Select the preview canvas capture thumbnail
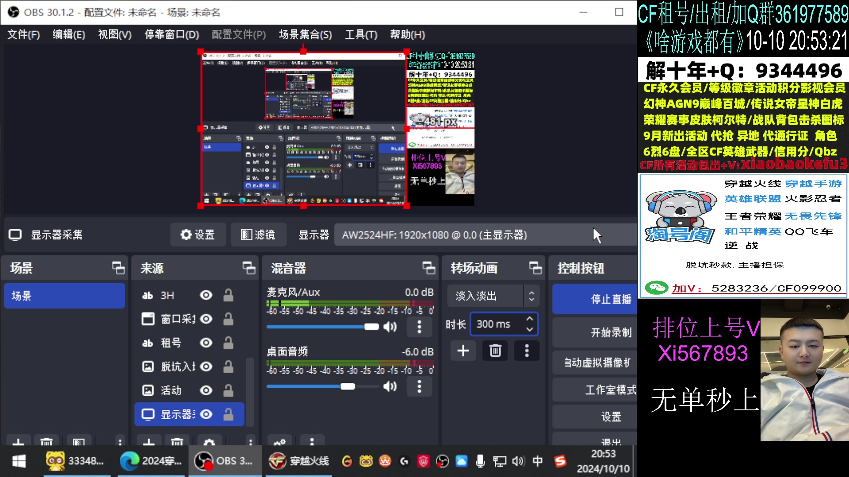The image size is (849, 477). pyautogui.click(x=303, y=129)
